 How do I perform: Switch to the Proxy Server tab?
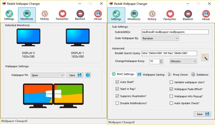178,74
